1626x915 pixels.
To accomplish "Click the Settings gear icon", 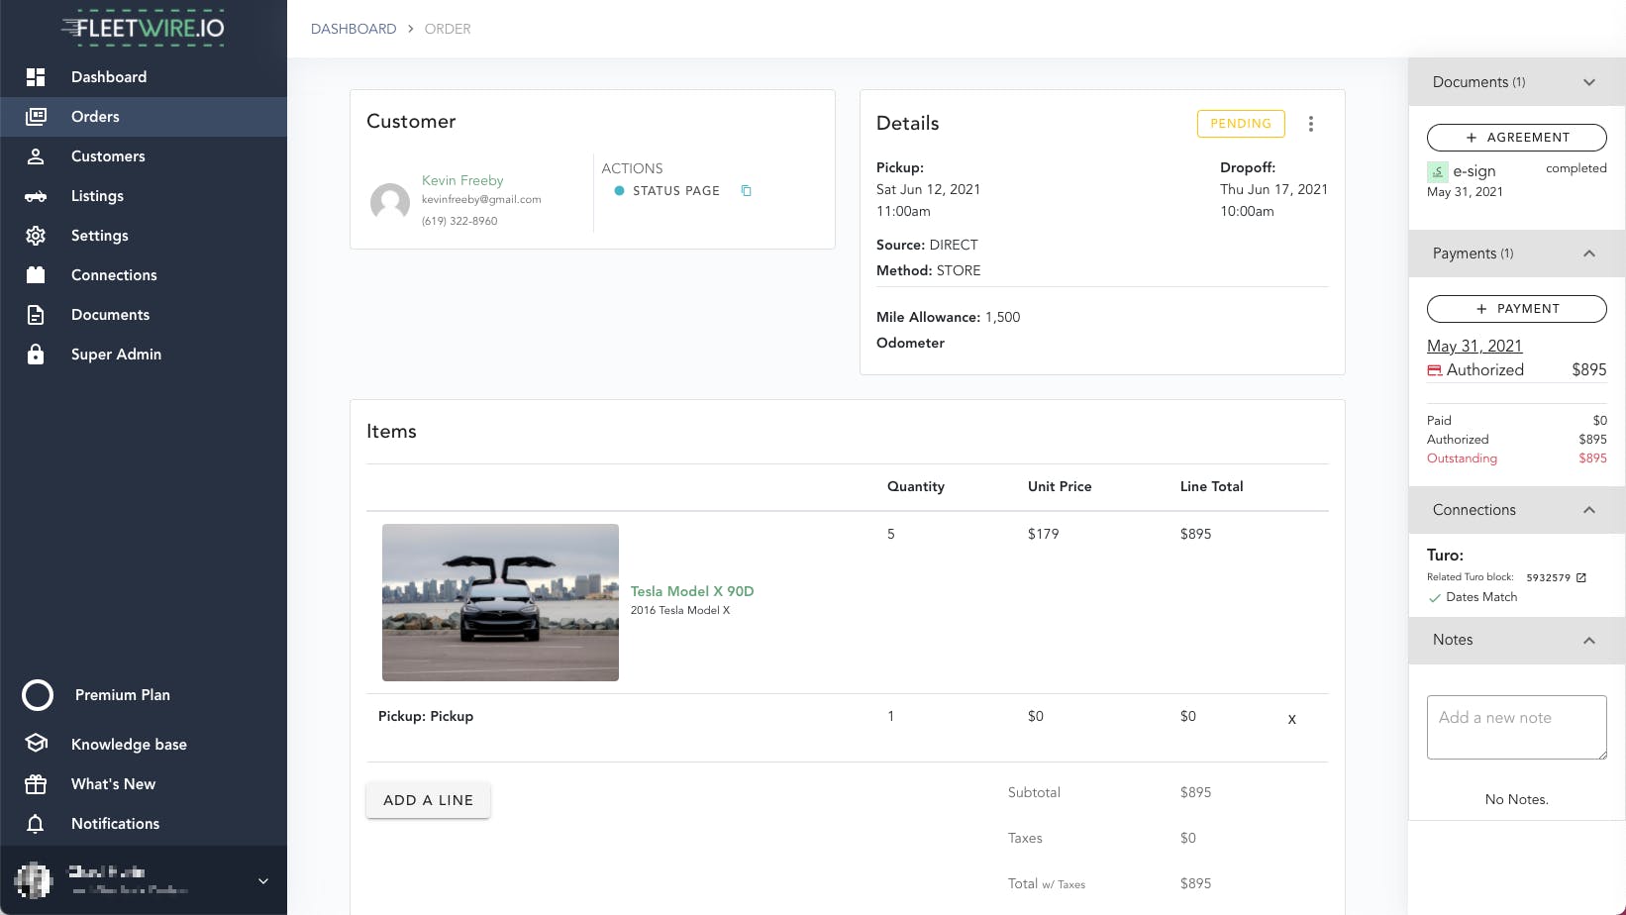I will pos(36,235).
